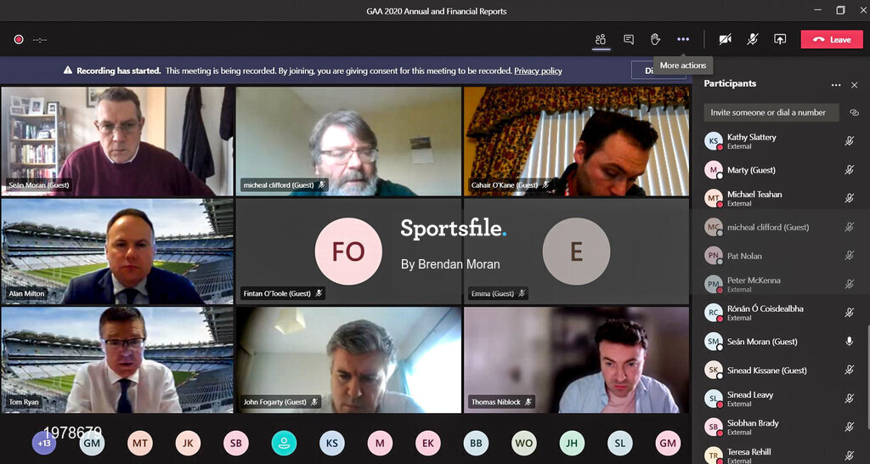
Task: Click muted mic icon beside Sinead Kissane
Action: 849,371
